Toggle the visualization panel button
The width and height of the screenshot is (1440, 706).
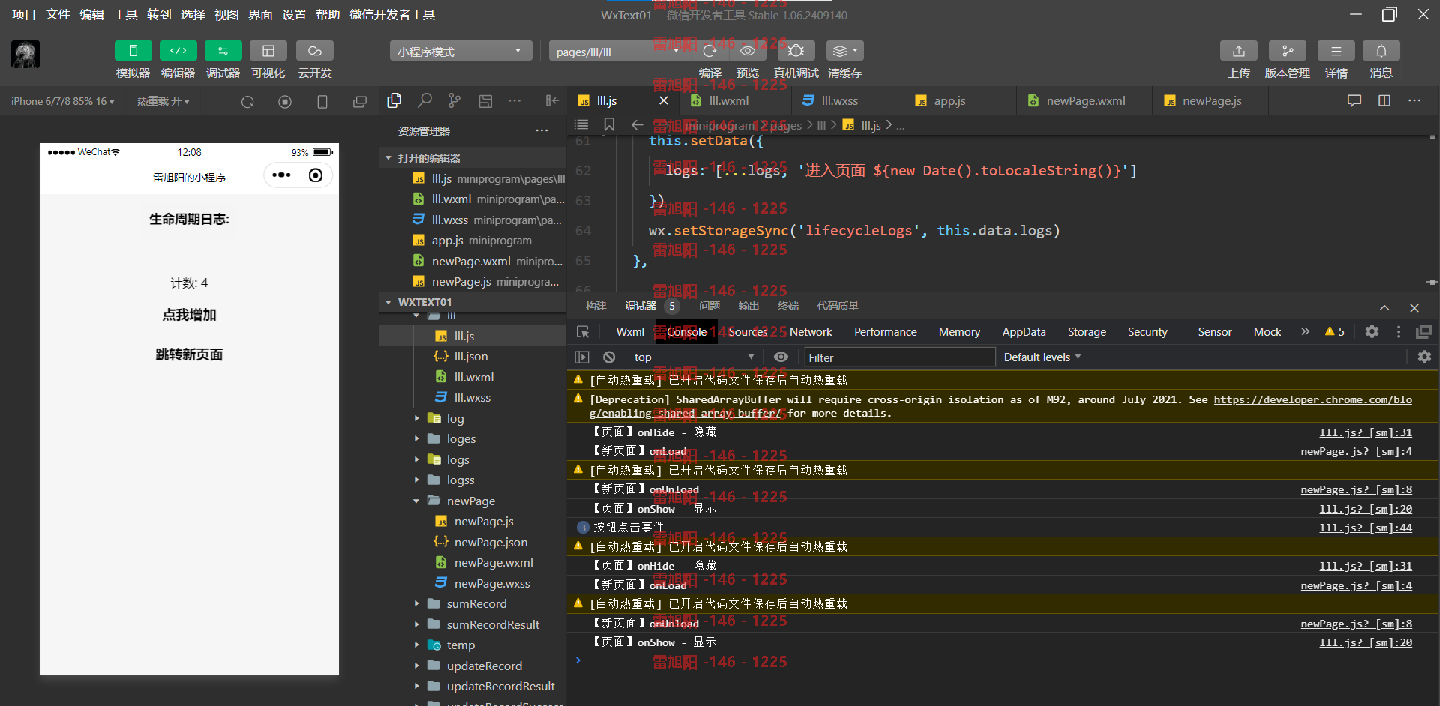tap(268, 51)
